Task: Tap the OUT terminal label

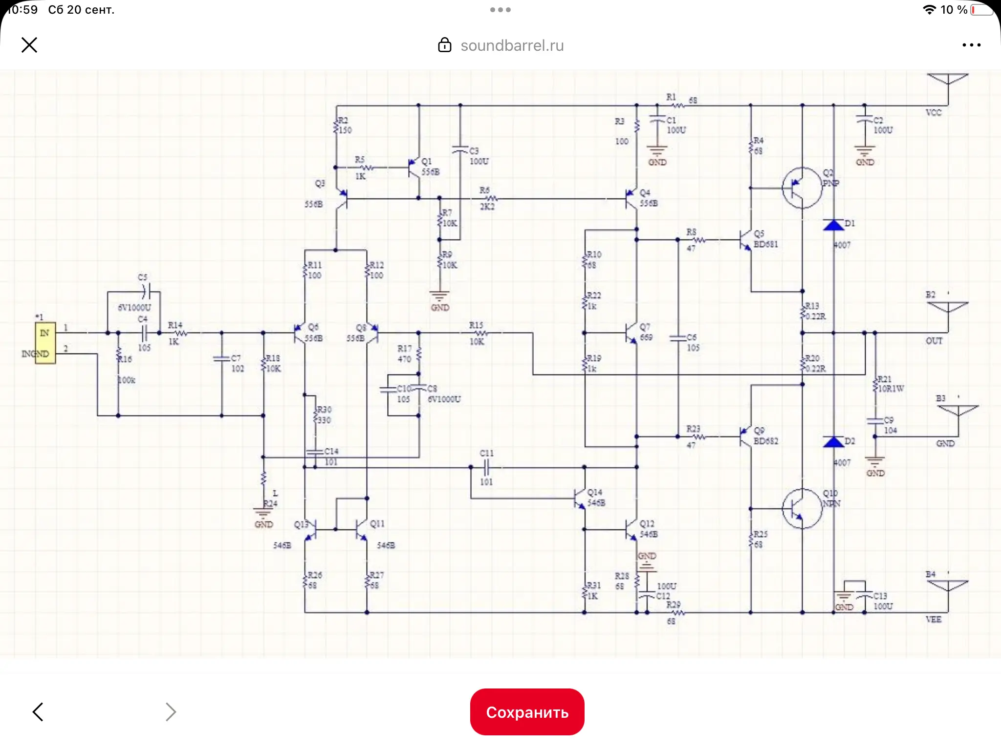Action: 934,341
